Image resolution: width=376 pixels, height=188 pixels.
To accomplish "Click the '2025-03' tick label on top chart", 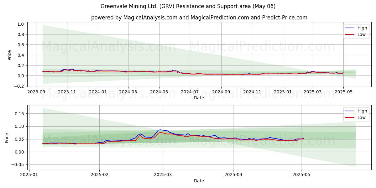I will (x=312, y=92).
